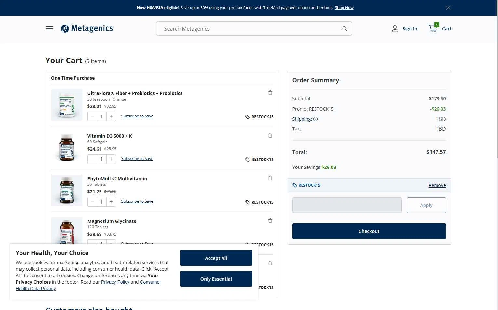This screenshot has height=310, width=498.
Task: Choose Only Essential cookies
Action: 216,279
